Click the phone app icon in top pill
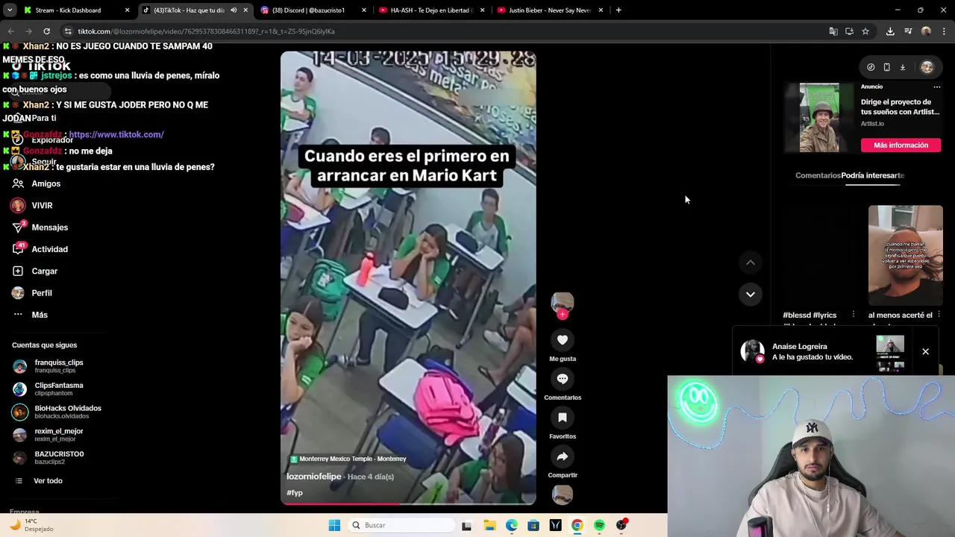Viewport: 955px width, 537px height. 886,67
